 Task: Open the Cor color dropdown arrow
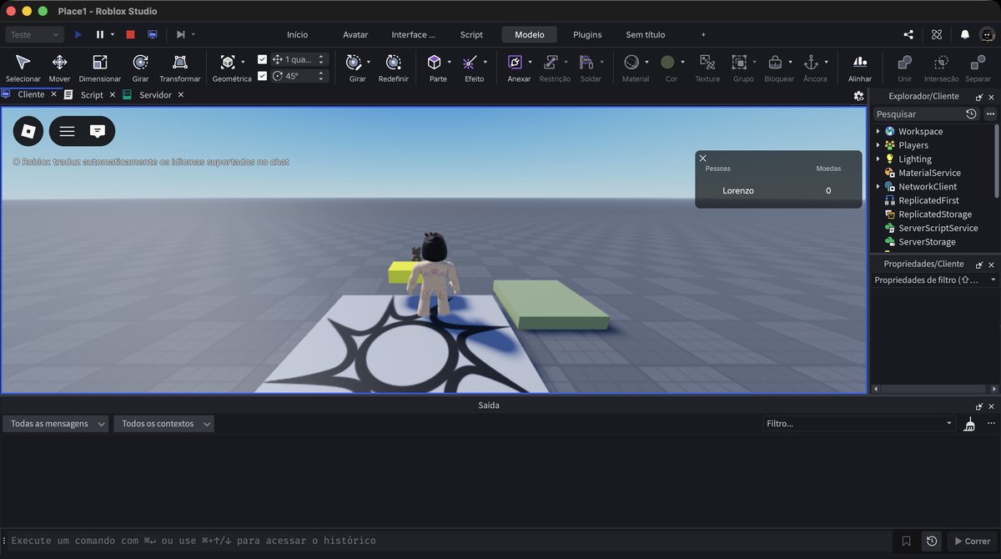click(x=682, y=62)
